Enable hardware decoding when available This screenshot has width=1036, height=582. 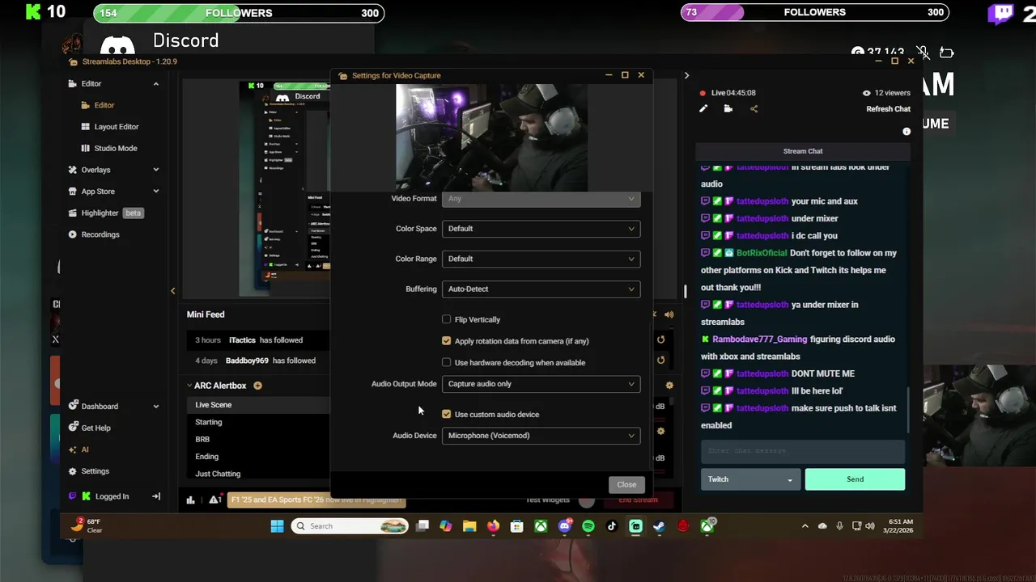[446, 363]
